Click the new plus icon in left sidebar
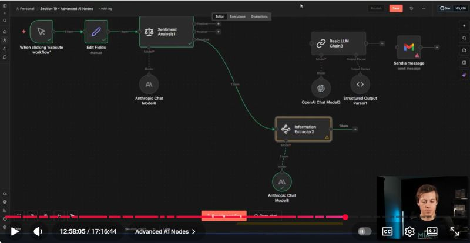Image resolution: width=470 pixels, height=243 pixels. coord(5,13)
